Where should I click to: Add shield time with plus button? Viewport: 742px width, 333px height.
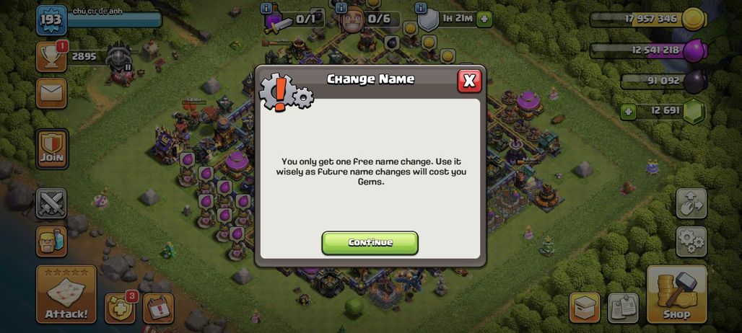[x=484, y=19]
